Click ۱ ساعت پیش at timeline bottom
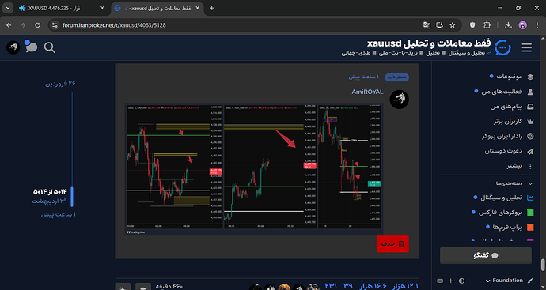 click(59, 215)
